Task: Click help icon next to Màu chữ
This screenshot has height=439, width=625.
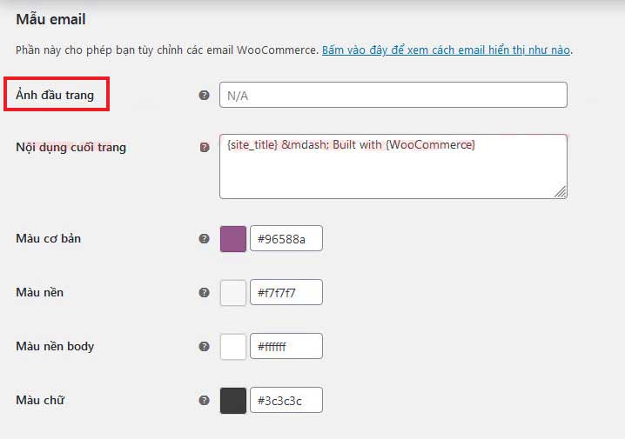Action: pos(204,400)
